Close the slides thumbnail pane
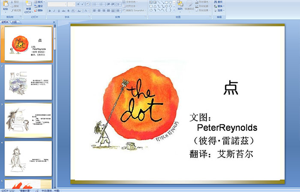This screenshot has height=192, width=300. (54, 22)
